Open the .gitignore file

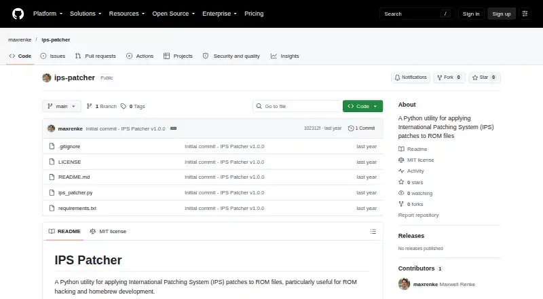(69, 146)
